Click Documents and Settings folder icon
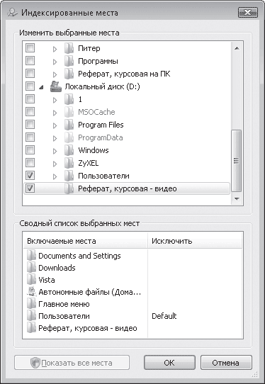The image size is (265, 384). (x=31, y=256)
